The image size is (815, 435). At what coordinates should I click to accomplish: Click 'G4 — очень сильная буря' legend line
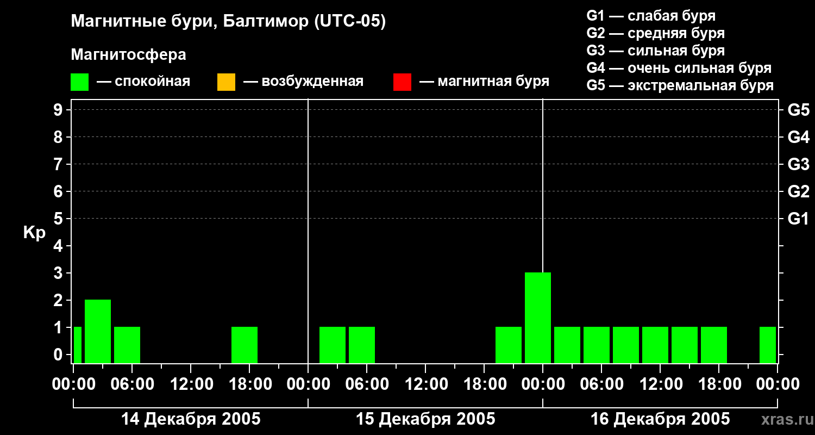tap(679, 68)
